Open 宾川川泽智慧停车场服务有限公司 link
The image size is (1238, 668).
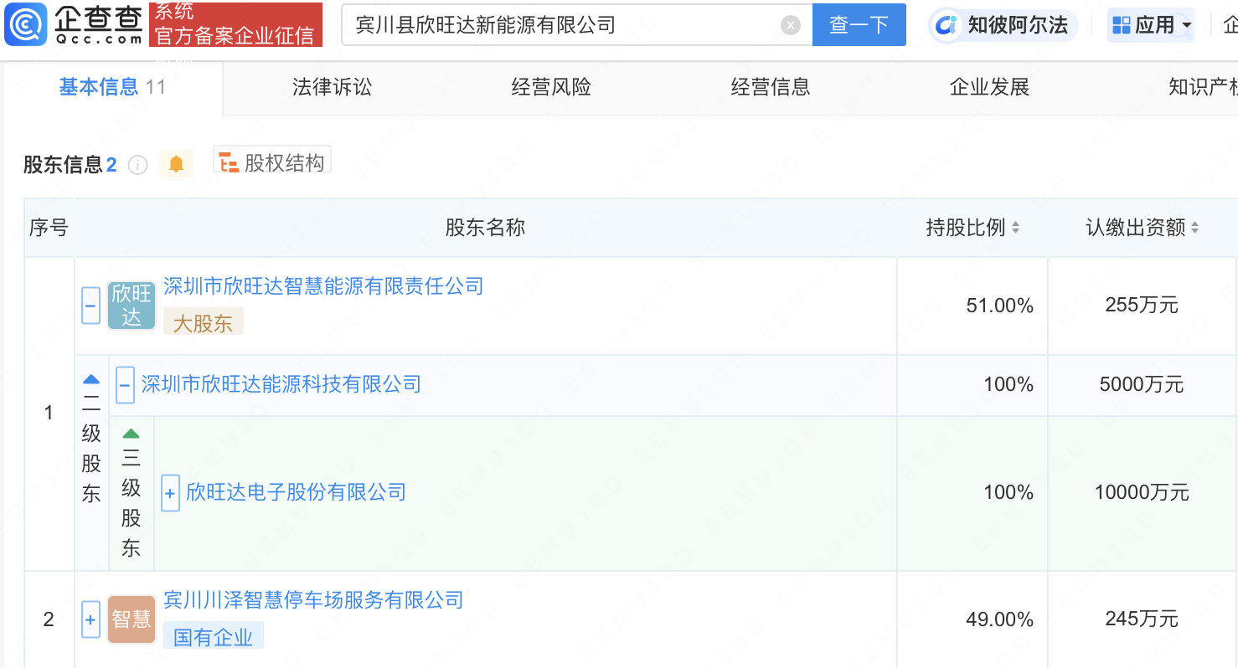click(x=313, y=599)
